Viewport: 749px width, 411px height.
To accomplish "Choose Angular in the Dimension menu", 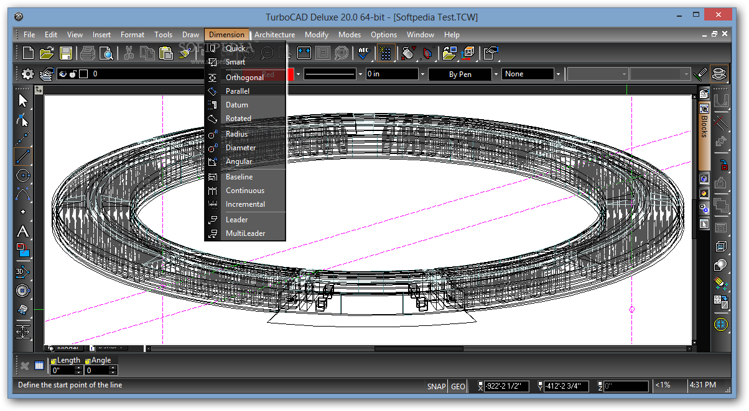I will pos(245,161).
